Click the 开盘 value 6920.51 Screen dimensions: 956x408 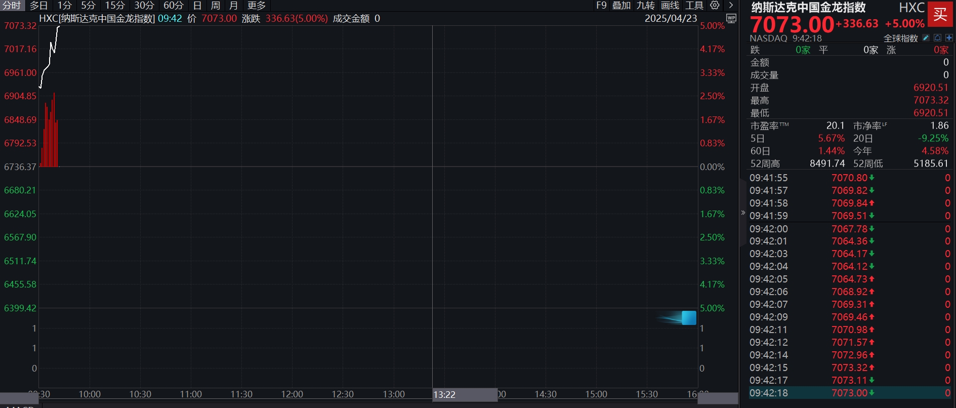tap(931, 88)
